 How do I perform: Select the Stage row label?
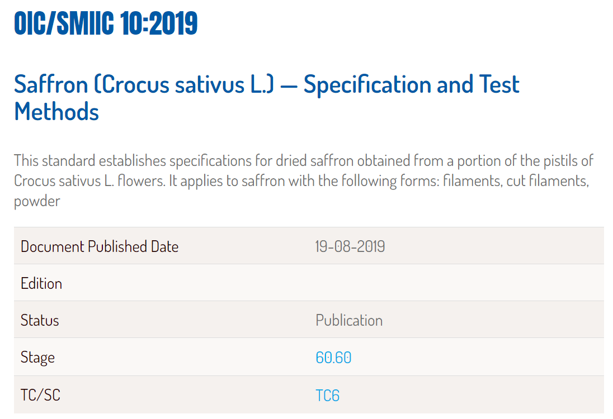click(x=37, y=358)
